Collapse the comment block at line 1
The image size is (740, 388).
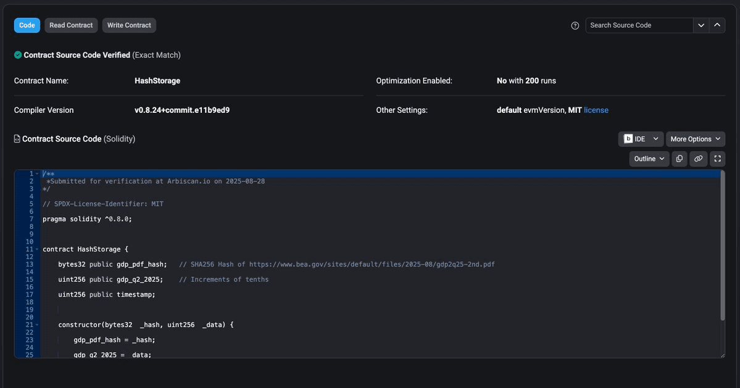tap(37, 174)
